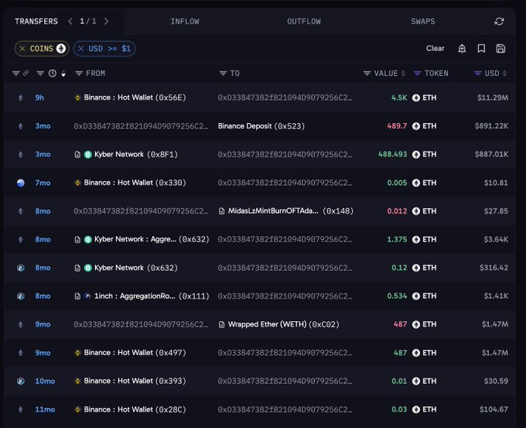The image size is (526, 428).
Task: Click the save filter disk icon
Action: click(500, 49)
